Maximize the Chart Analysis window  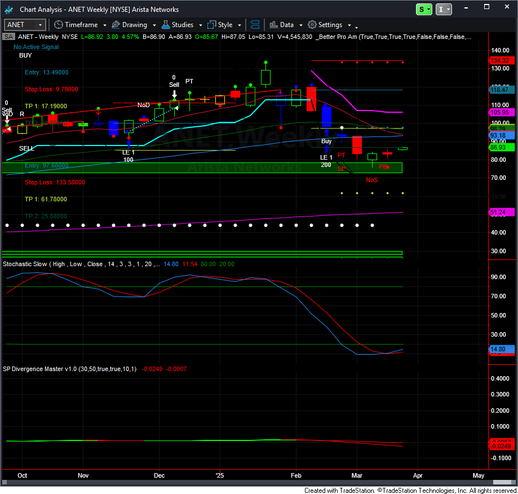click(486, 7)
